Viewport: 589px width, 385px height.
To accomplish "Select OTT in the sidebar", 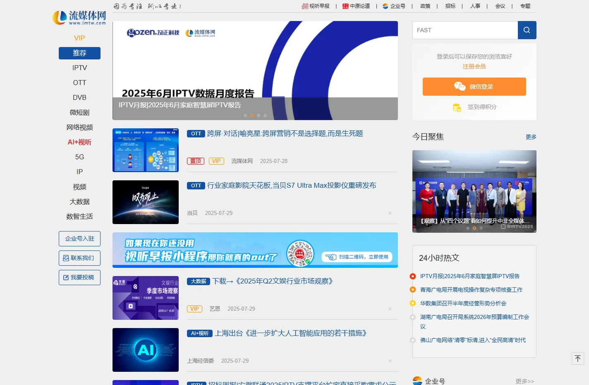I will coord(79,83).
